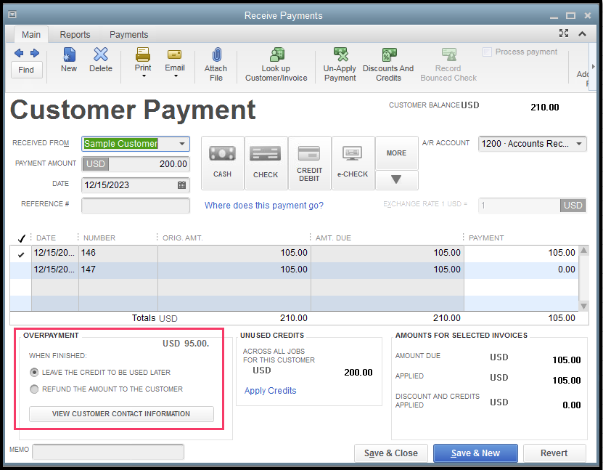
Task: Toggle full-screen expand icon in ribbon
Action: click(564, 33)
